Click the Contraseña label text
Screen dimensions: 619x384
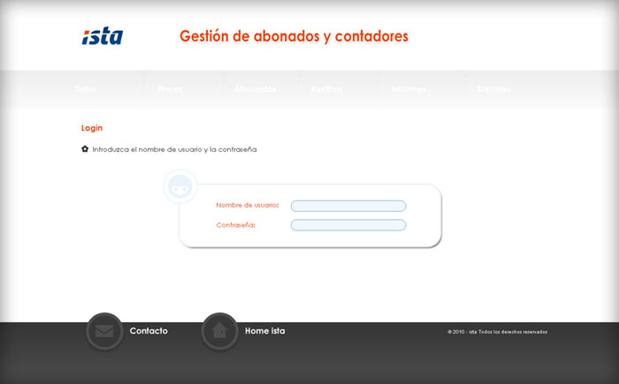coord(235,225)
